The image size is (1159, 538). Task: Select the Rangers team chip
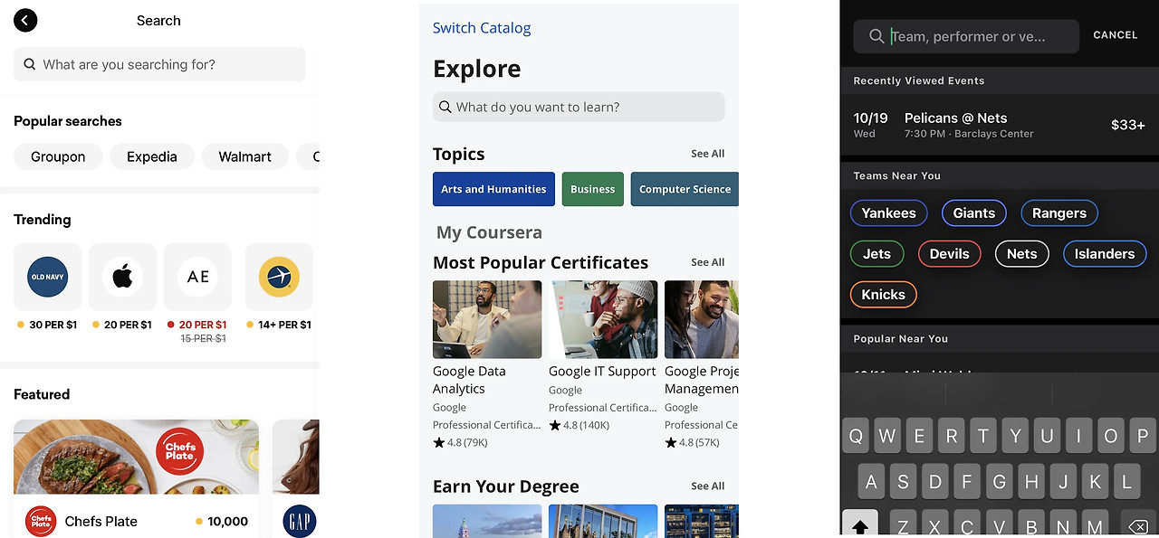pos(1059,213)
